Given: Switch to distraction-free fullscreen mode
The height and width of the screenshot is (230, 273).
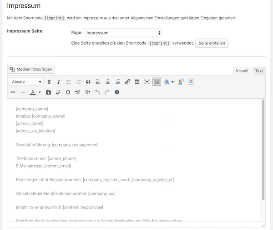Looking at the screenshot, I should (x=147, y=82).
